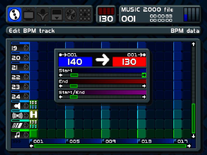
Task: Select track number 22 label
Action: pos(16,77)
